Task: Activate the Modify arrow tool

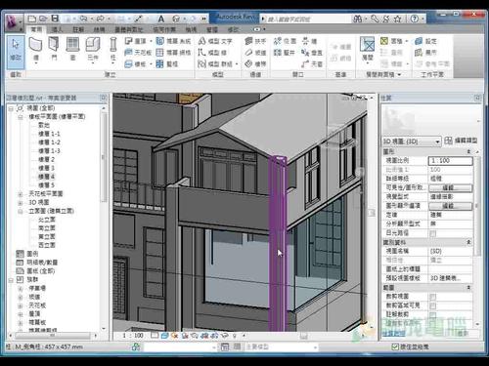Action: pyautogui.click(x=16, y=52)
